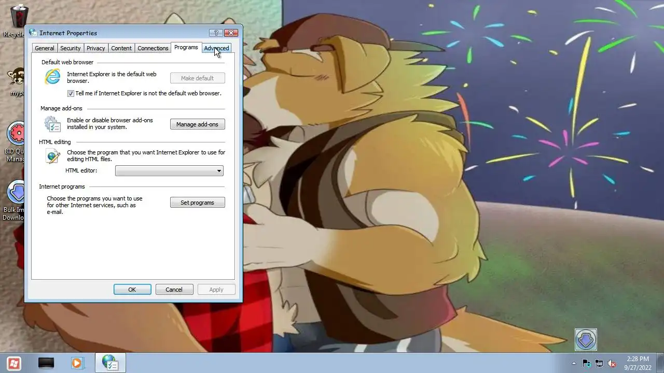Click the network status tray icon
Screen dimensions: 664x373
tap(599, 363)
